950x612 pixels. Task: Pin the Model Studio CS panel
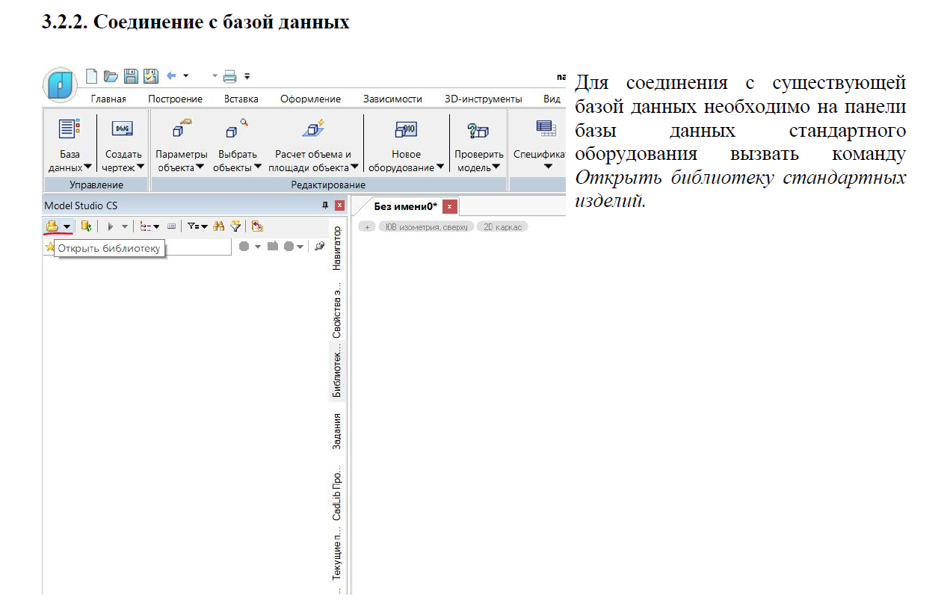tap(325, 205)
